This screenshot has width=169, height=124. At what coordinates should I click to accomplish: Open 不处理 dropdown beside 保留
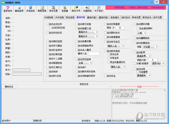coord(150,47)
